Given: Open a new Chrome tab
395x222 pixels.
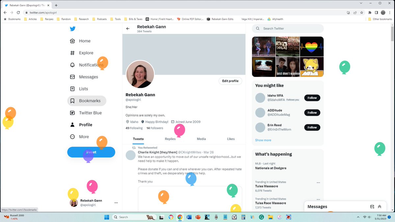Looking at the screenshot, I should (56, 5).
